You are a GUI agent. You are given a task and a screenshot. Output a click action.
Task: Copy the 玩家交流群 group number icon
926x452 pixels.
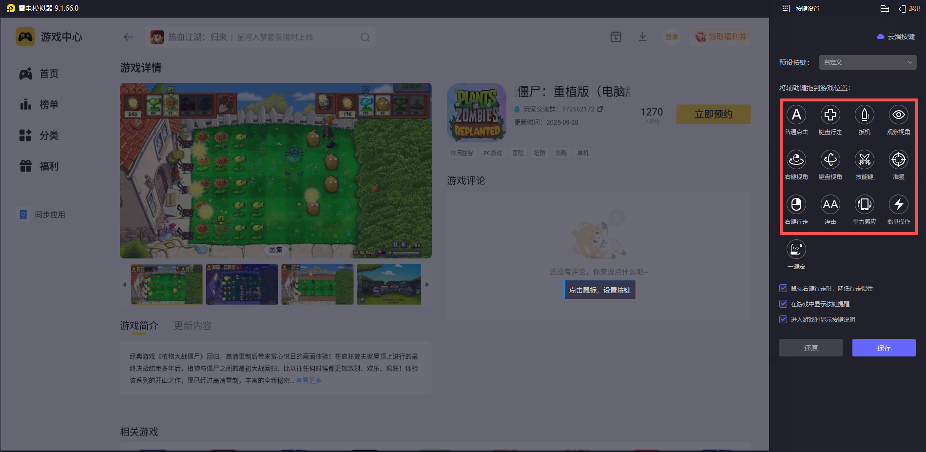tap(600, 109)
